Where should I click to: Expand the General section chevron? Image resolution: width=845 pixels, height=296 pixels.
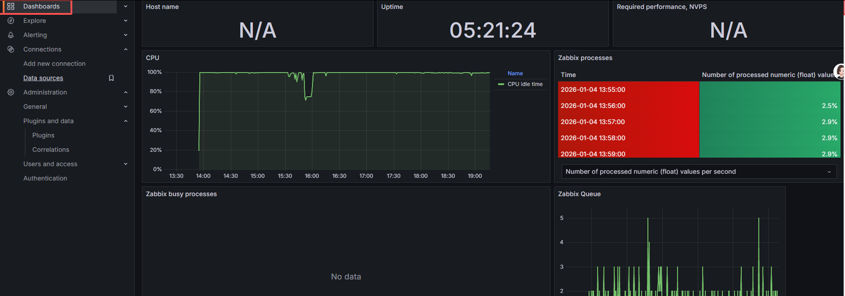pyautogui.click(x=126, y=107)
